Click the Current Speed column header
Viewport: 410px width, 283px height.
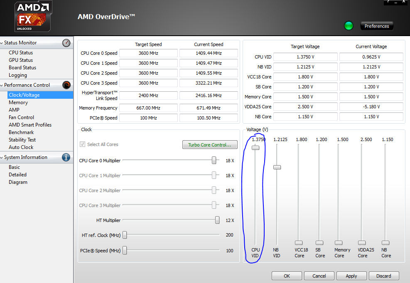tap(209, 44)
